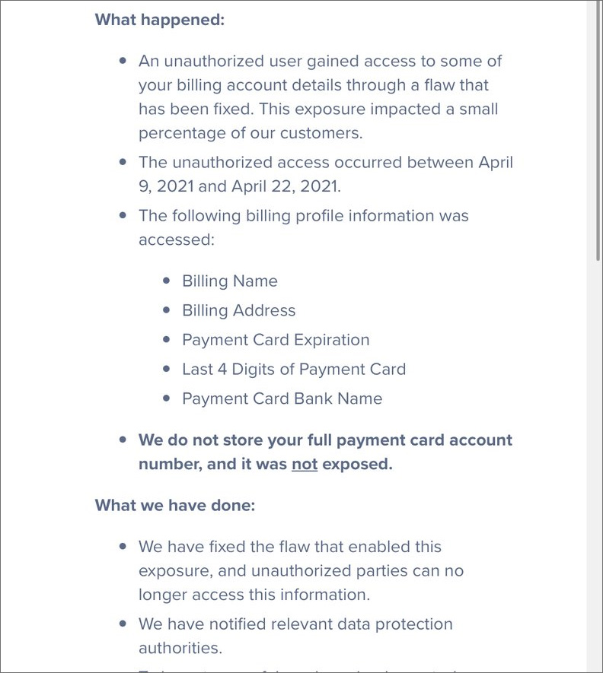
Task: Click the "Payment Card Bank Name" item
Action: pos(282,398)
